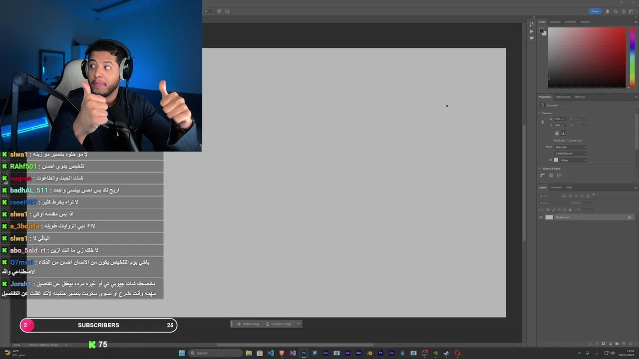Switch to the Color tab
The image size is (639, 359).
[542, 22]
